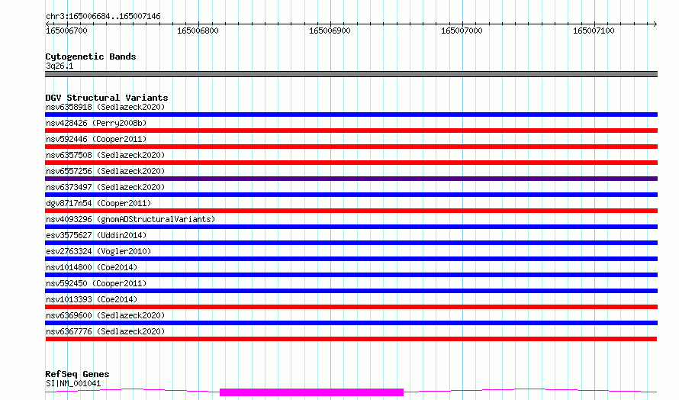Click nsv6557256 (Sedlazeck2020) label

click(105, 171)
